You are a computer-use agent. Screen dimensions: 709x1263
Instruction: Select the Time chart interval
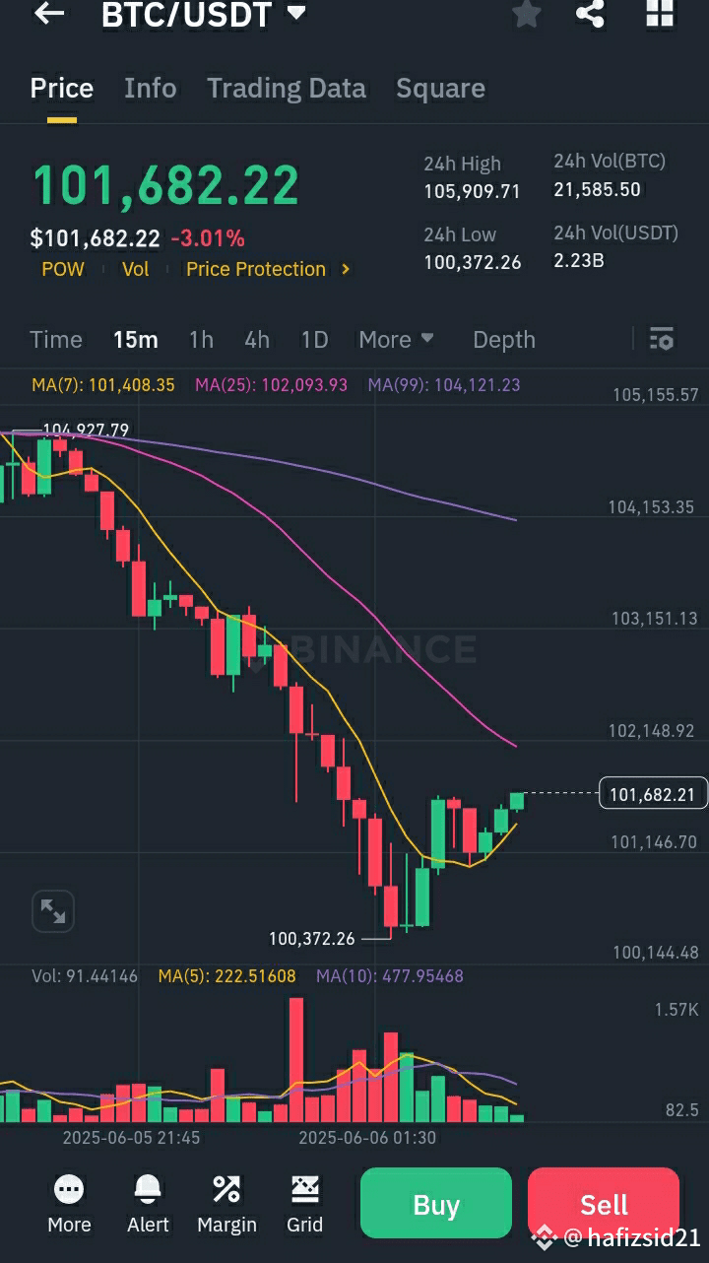(x=56, y=340)
